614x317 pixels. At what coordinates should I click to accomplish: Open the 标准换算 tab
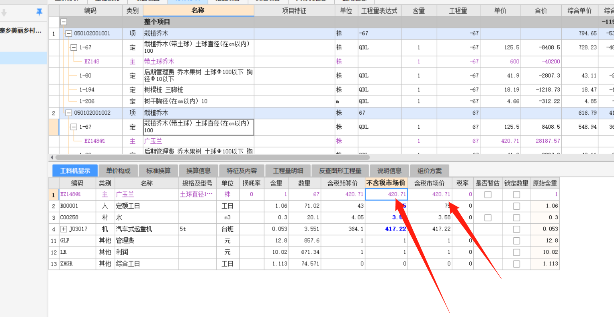click(158, 171)
